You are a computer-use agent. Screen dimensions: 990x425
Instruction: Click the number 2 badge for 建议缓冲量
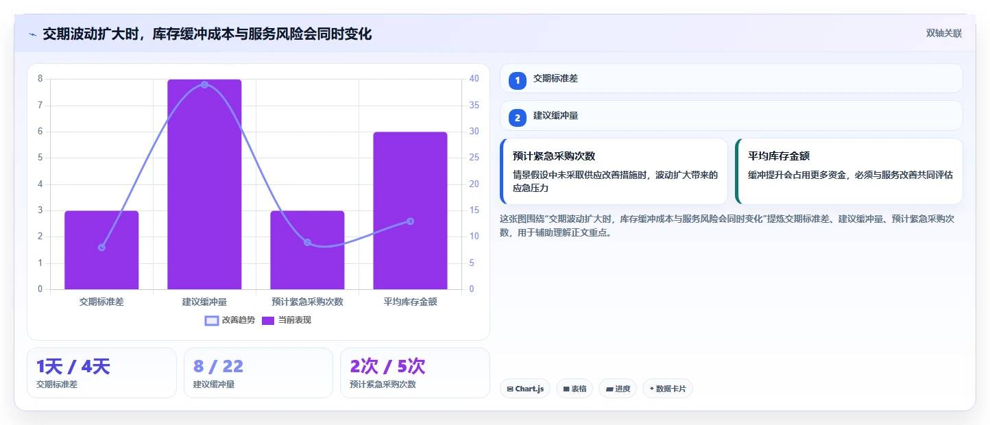pos(518,118)
